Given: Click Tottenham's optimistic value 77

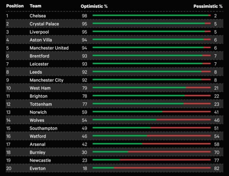Looking at the screenshot, I should [84, 104].
